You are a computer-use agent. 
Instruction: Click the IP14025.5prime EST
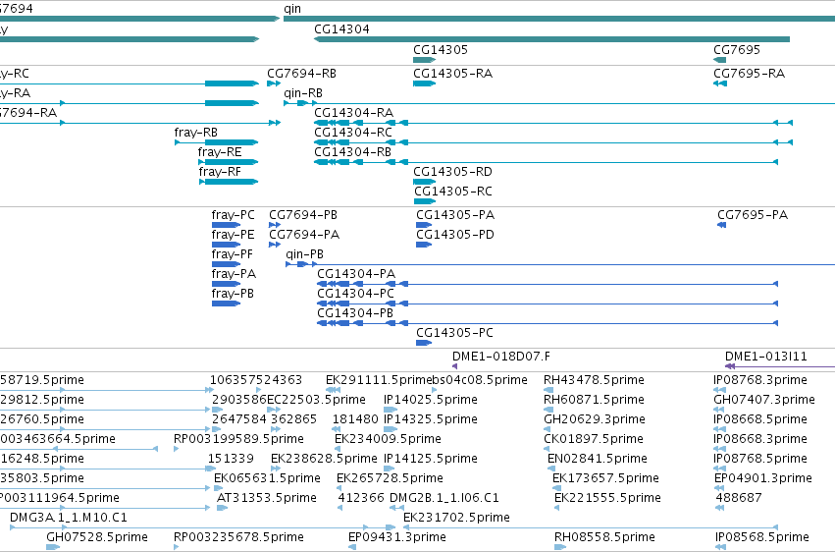pos(391,410)
